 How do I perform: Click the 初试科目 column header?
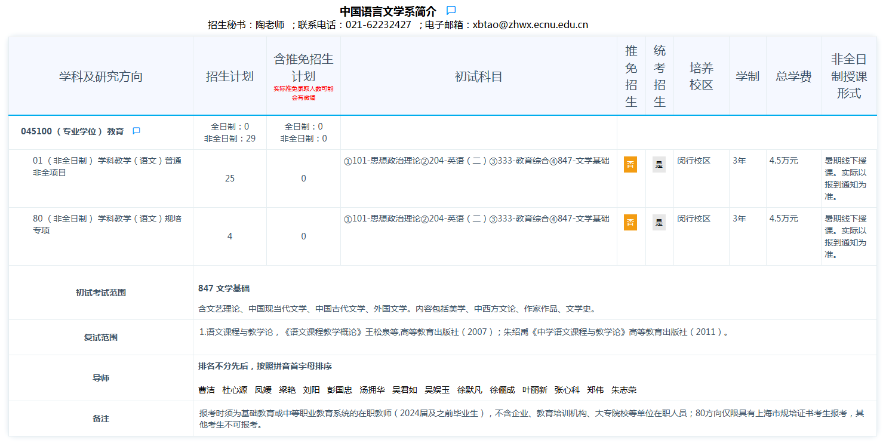pos(478,76)
